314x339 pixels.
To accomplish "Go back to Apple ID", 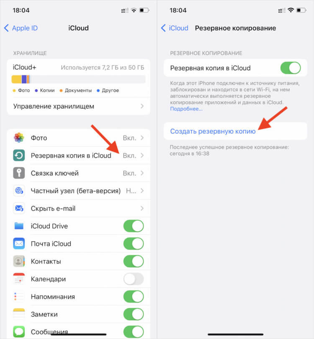I will [x=21, y=28].
